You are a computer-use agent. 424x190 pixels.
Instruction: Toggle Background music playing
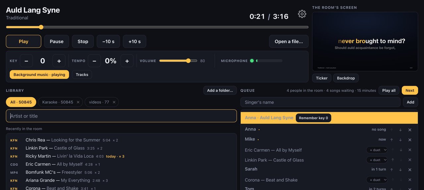tap(39, 75)
